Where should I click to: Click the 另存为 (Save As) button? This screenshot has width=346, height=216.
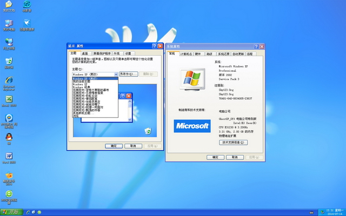[129, 74]
